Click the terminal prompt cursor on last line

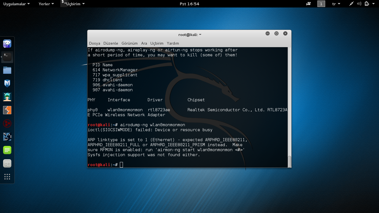pos(121,165)
